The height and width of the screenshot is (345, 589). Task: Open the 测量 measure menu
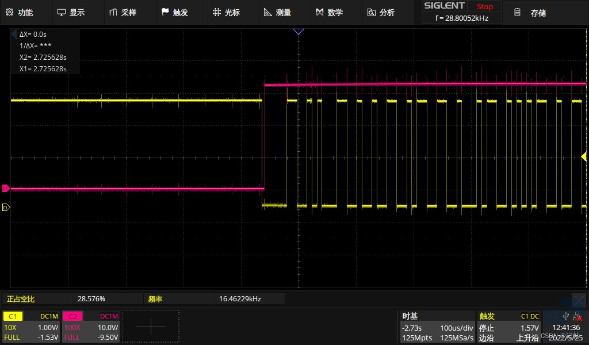[x=278, y=13]
